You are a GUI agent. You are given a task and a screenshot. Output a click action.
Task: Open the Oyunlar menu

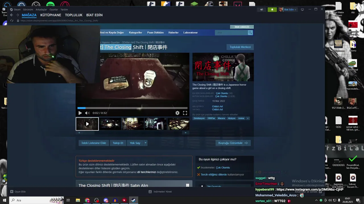pos(54,10)
